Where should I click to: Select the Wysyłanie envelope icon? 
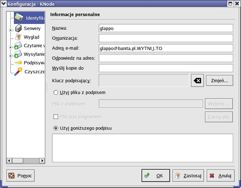(x=18, y=54)
